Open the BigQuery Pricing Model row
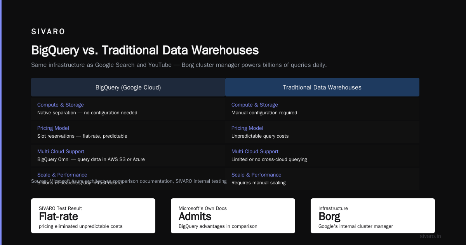The image size is (466, 245). [128, 132]
